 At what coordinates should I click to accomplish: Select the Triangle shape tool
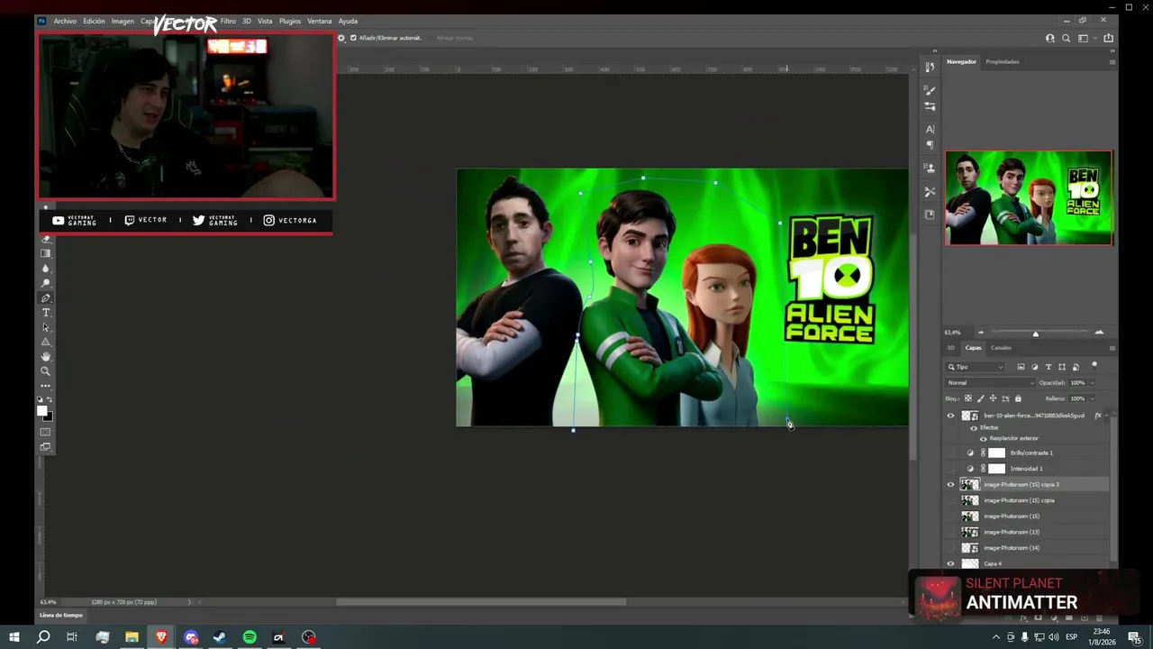46,342
